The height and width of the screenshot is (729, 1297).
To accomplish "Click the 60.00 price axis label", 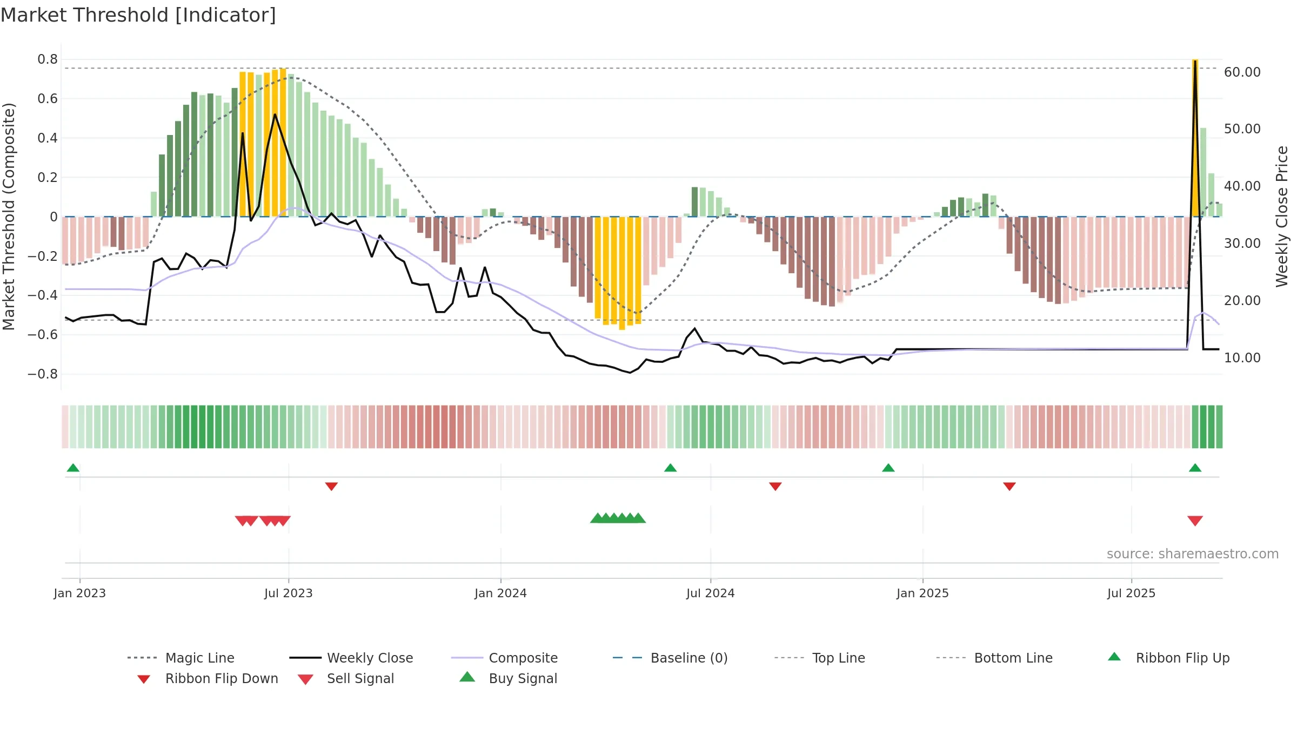I will 1242,72.
